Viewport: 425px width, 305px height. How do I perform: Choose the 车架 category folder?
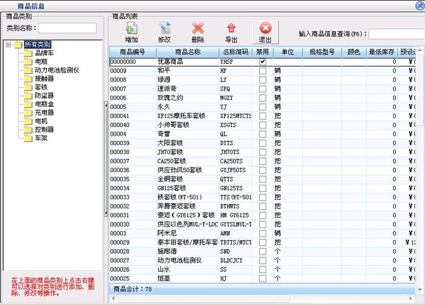41,138
